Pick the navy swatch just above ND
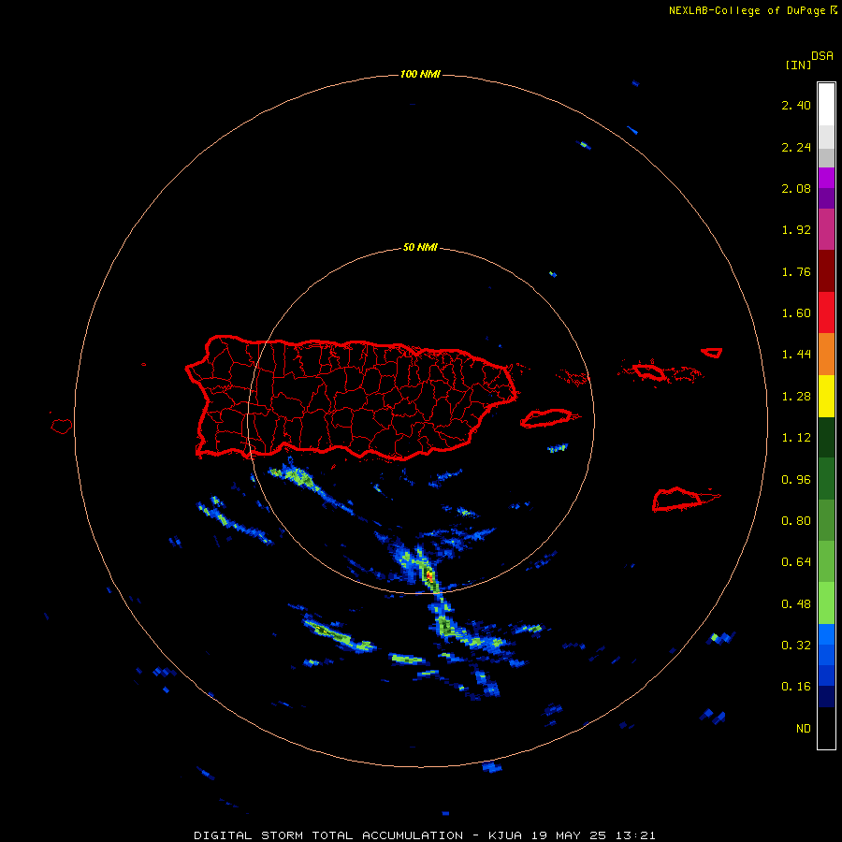The height and width of the screenshot is (842, 842). tap(826, 696)
